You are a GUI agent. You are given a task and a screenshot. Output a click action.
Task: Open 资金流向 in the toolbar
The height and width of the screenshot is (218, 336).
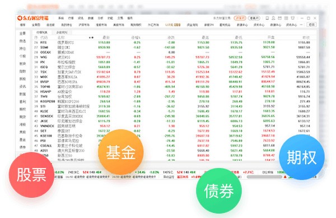point(192,25)
